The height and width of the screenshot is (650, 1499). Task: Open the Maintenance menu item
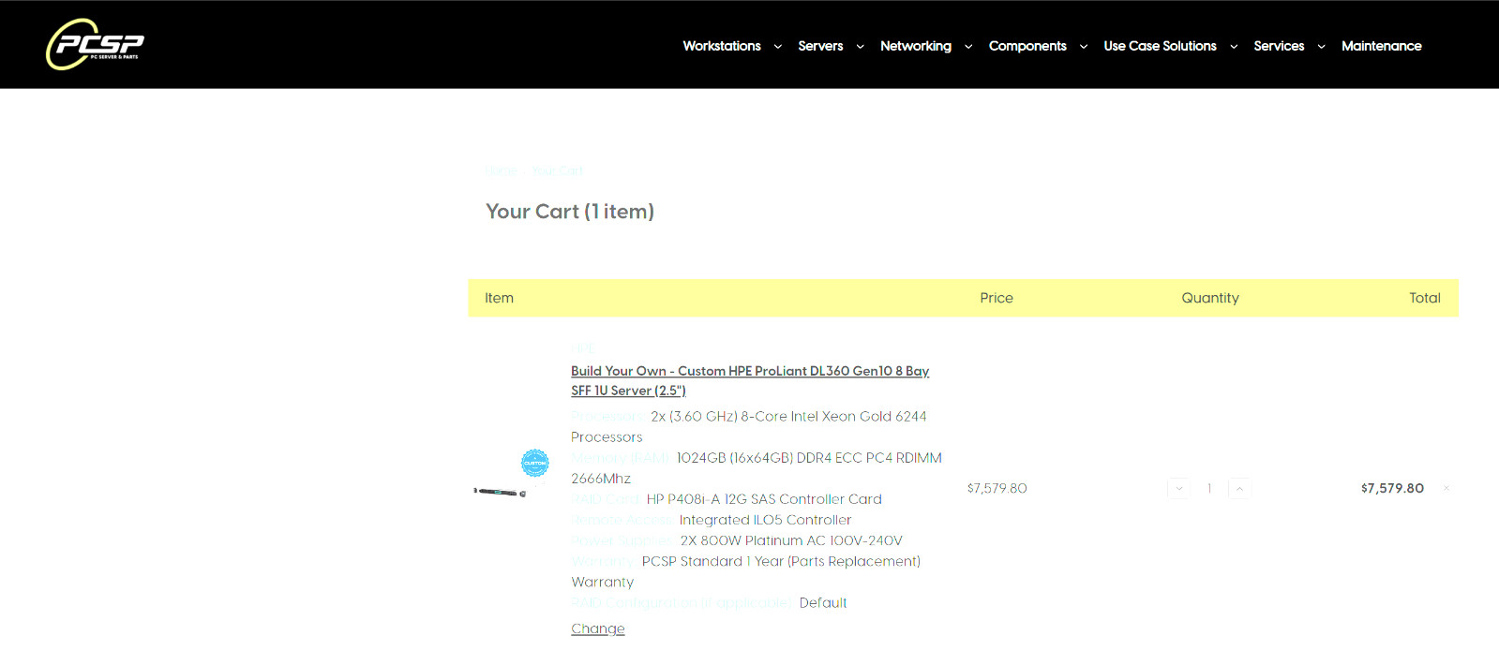[x=1381, y=46]
